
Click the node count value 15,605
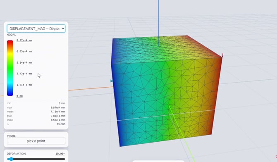[x=61, y=124]
